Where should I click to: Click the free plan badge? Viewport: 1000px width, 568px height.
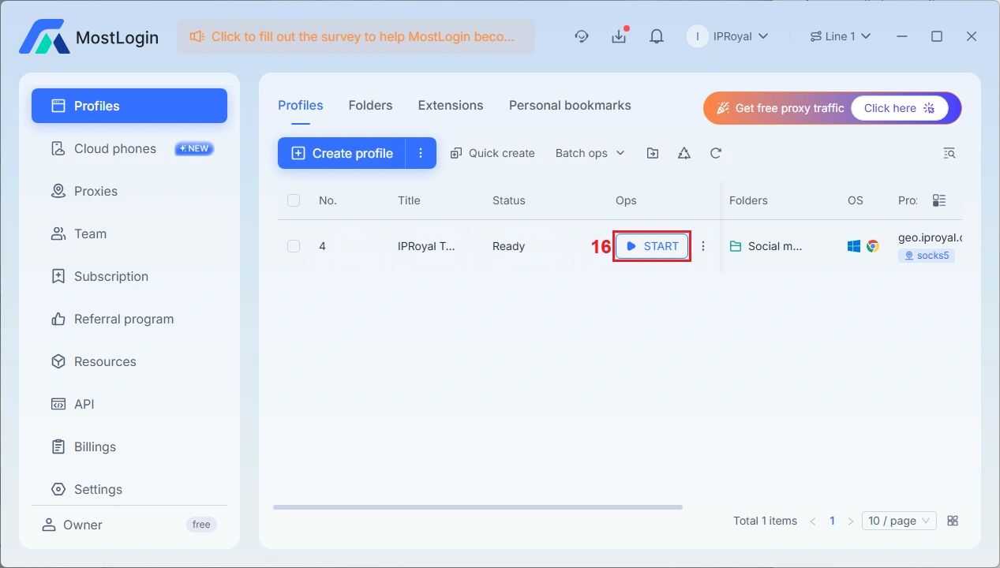click(x=201, y=525)
